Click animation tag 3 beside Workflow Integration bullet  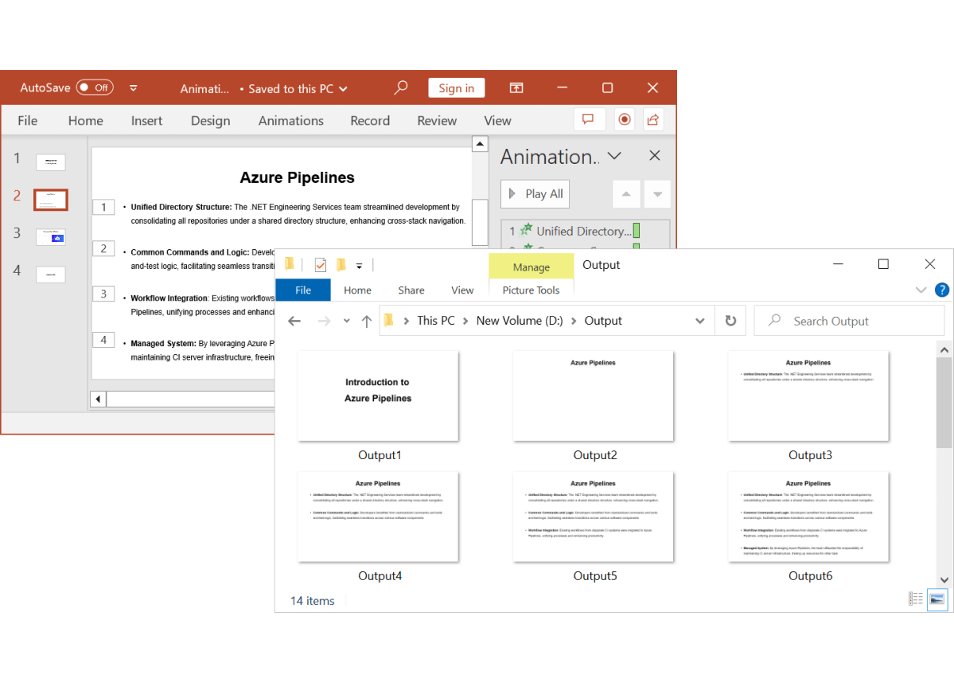coord(103,294)
